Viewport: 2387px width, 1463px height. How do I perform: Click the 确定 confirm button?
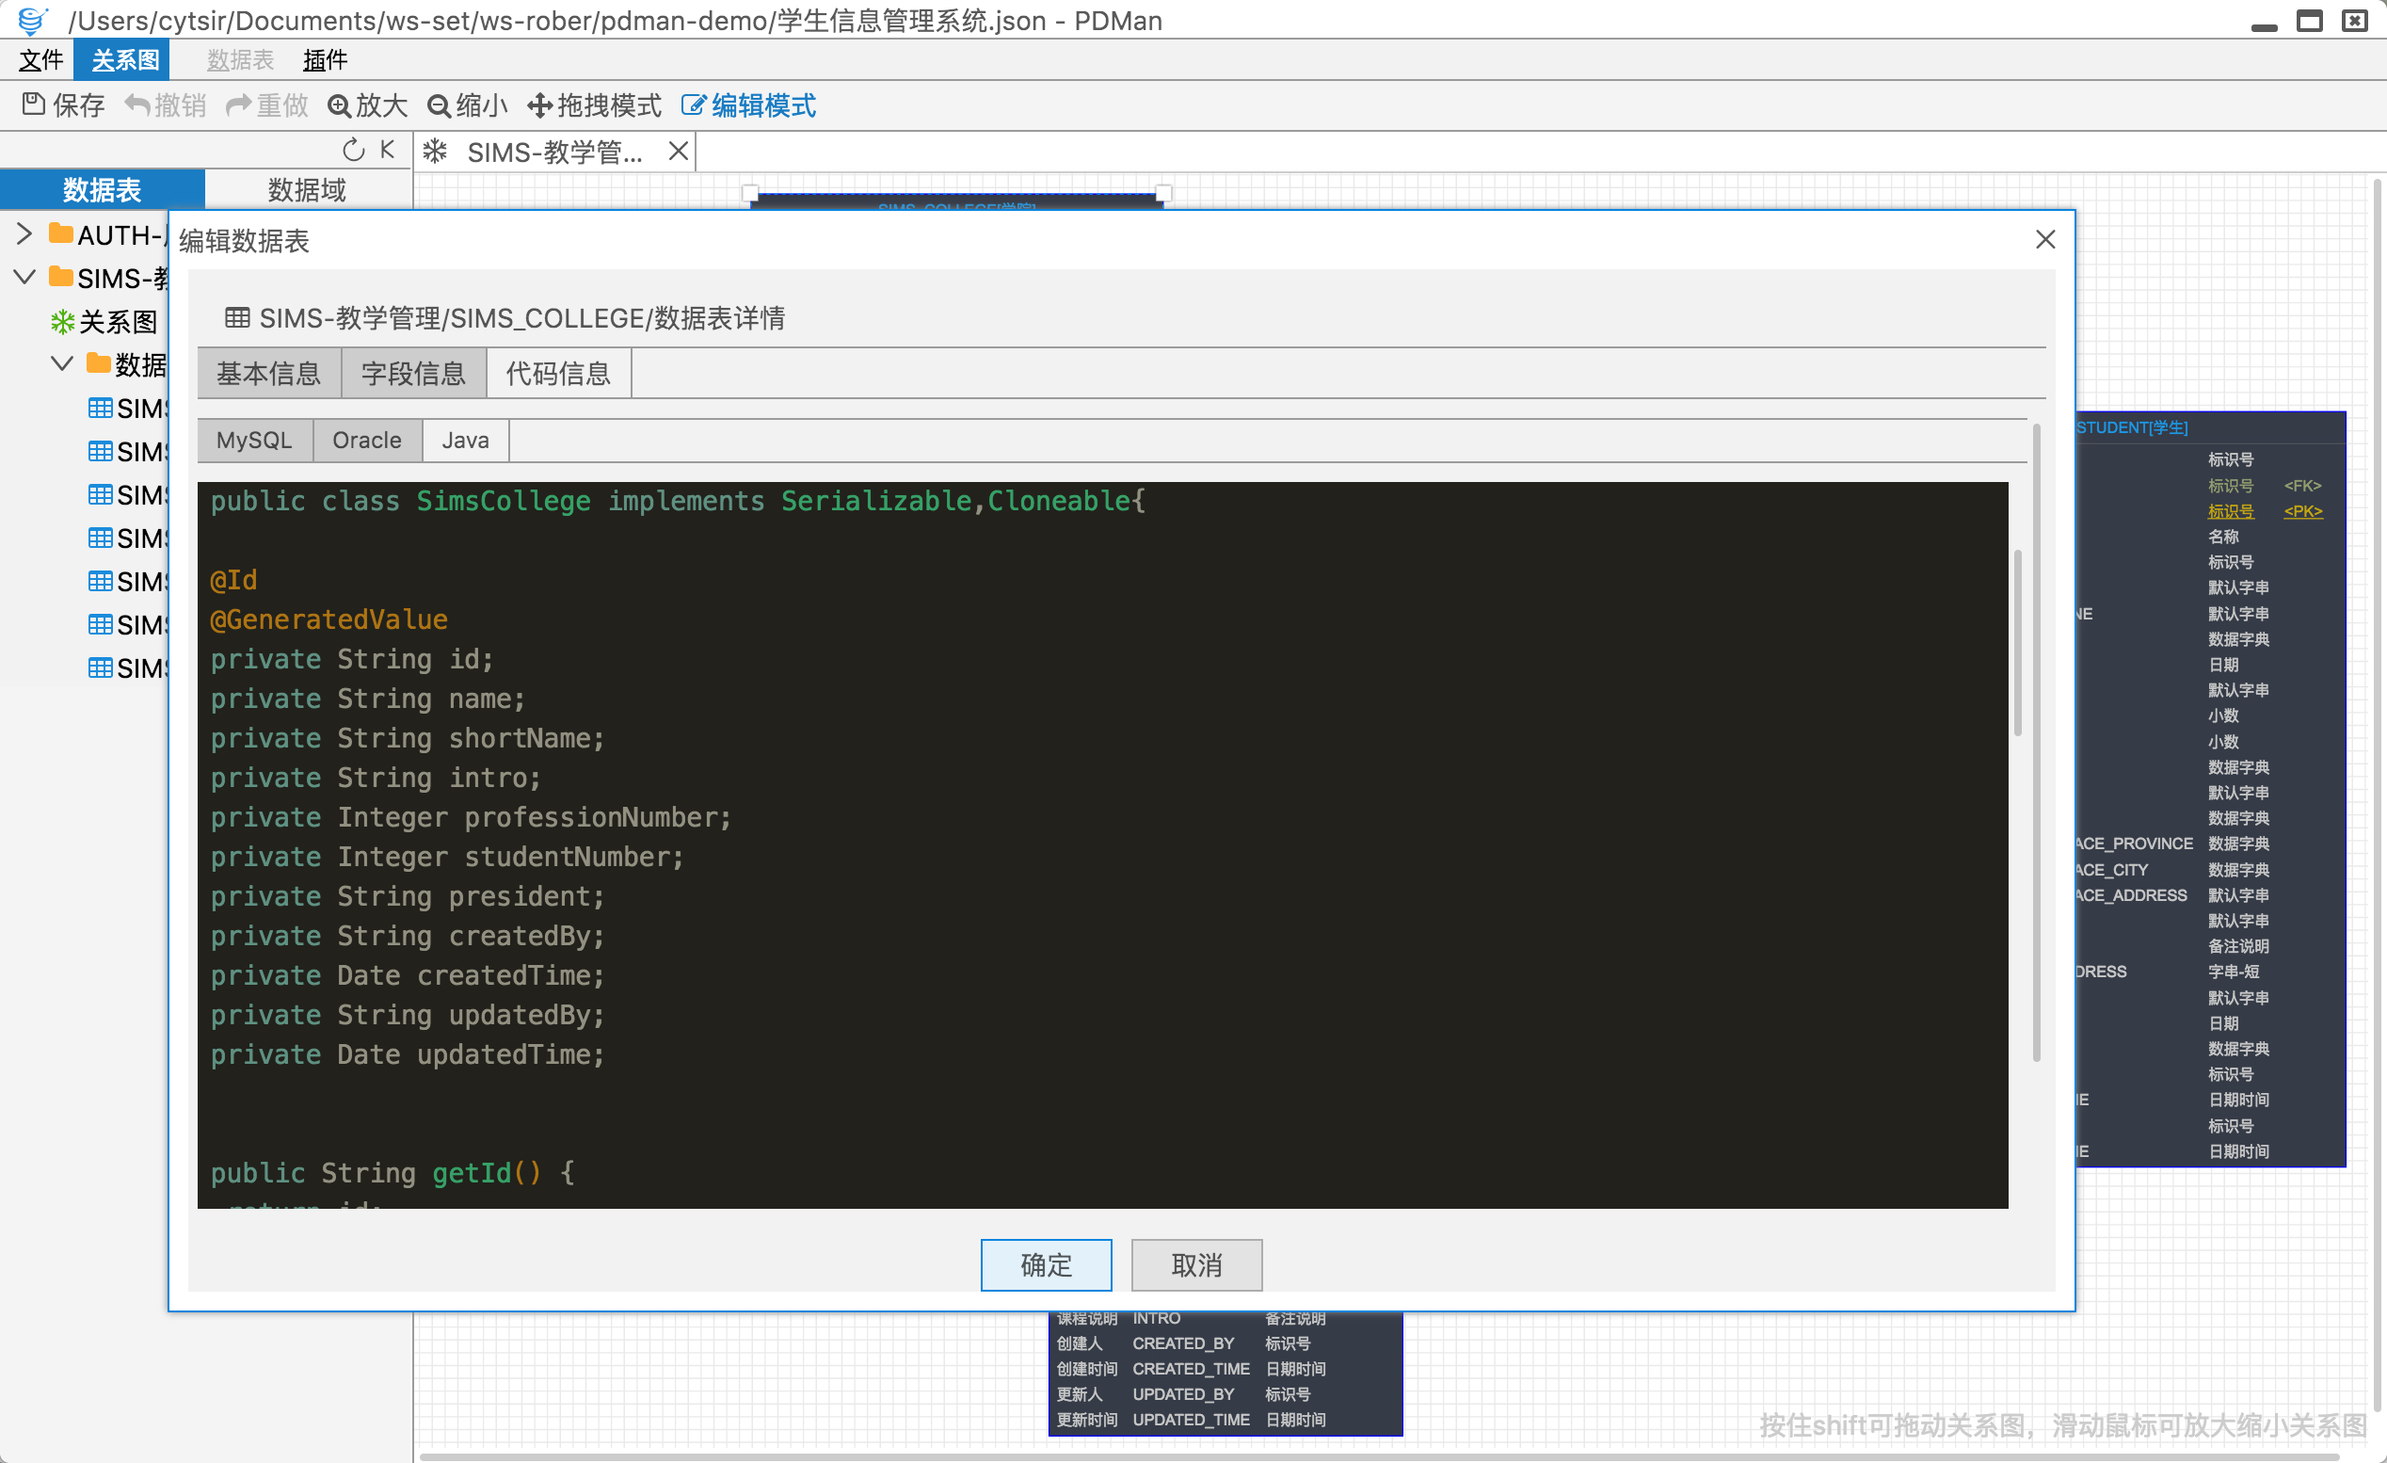1046,1264
